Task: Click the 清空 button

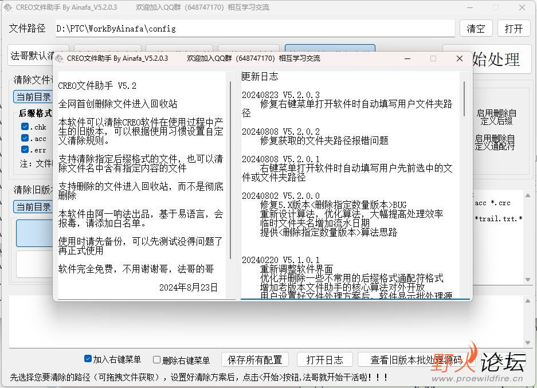Action: pyautogui.click(x=476, y=29)
